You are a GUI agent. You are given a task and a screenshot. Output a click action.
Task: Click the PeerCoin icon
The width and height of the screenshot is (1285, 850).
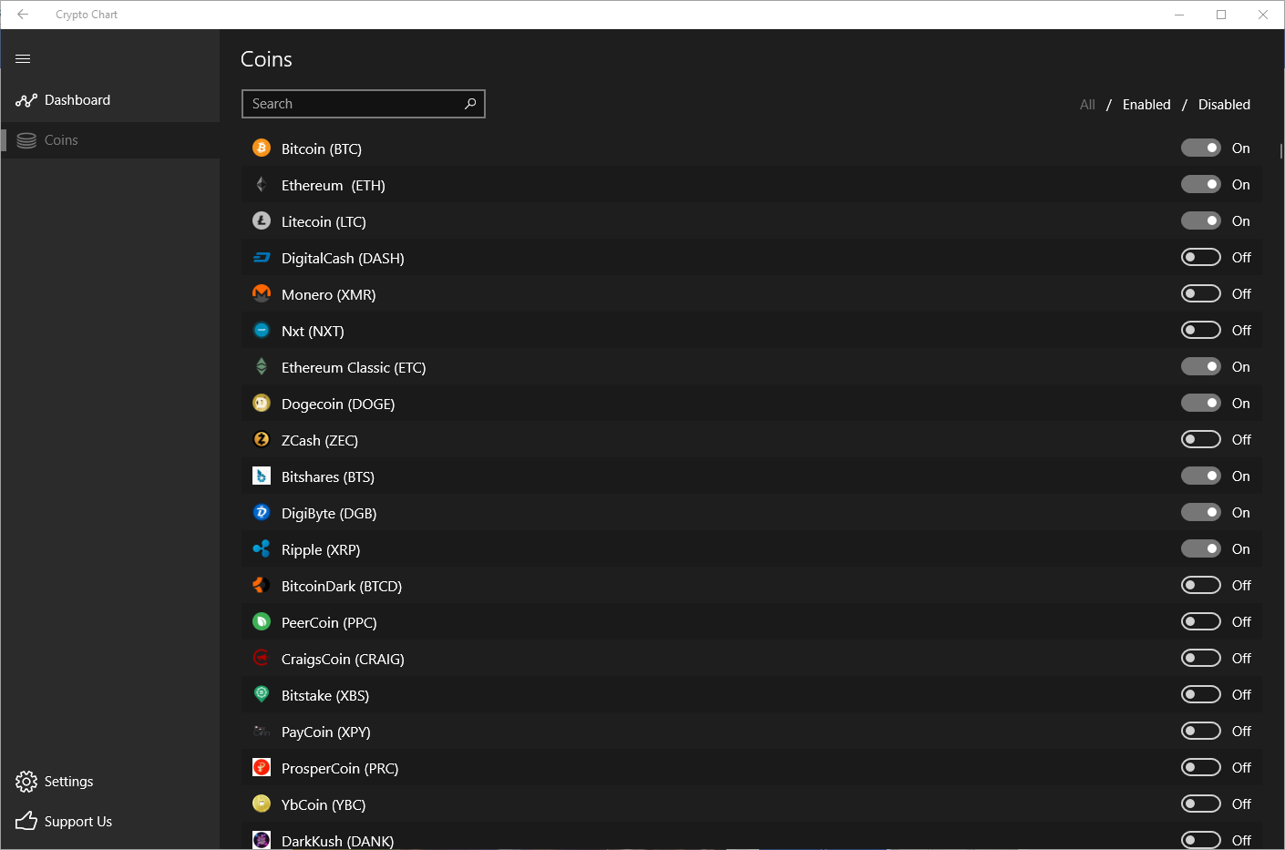tap(262, 621)
